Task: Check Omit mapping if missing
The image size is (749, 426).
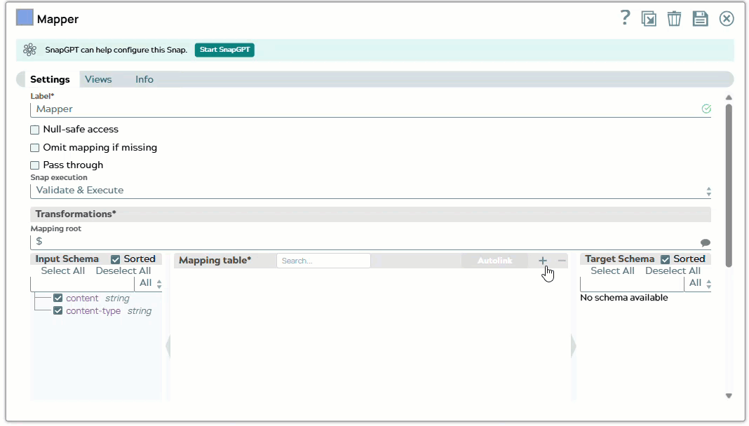Action: click(x=35, y=148)
